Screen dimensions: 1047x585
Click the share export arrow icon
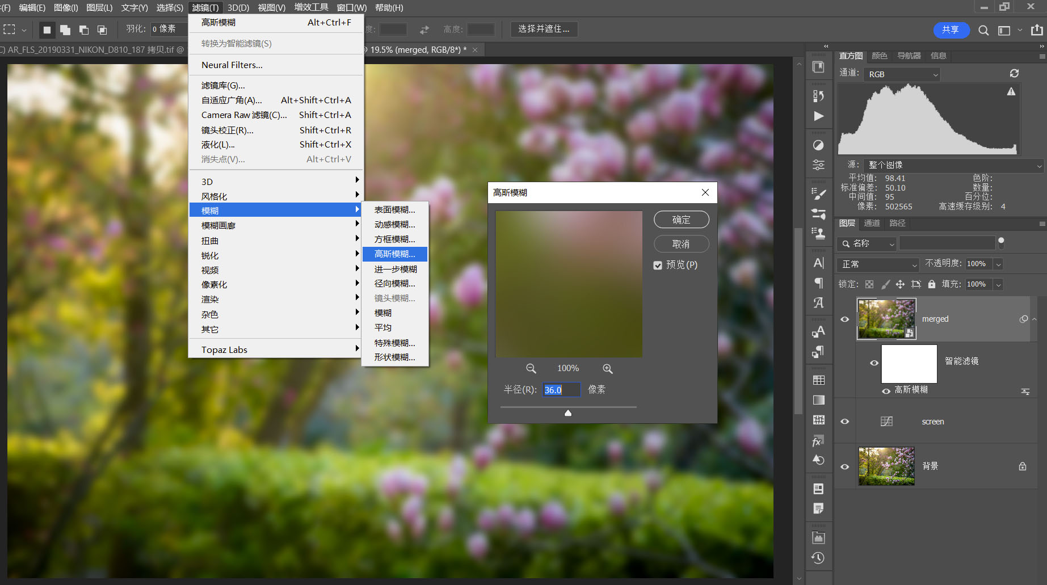pyautogui.click(x=1037, y=30)
